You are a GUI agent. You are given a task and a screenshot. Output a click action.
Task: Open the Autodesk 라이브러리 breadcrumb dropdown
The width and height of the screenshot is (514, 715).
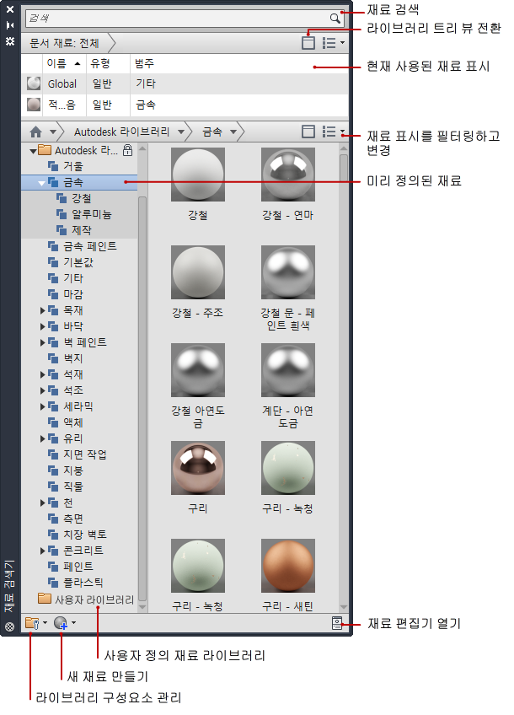click(181, 132)
